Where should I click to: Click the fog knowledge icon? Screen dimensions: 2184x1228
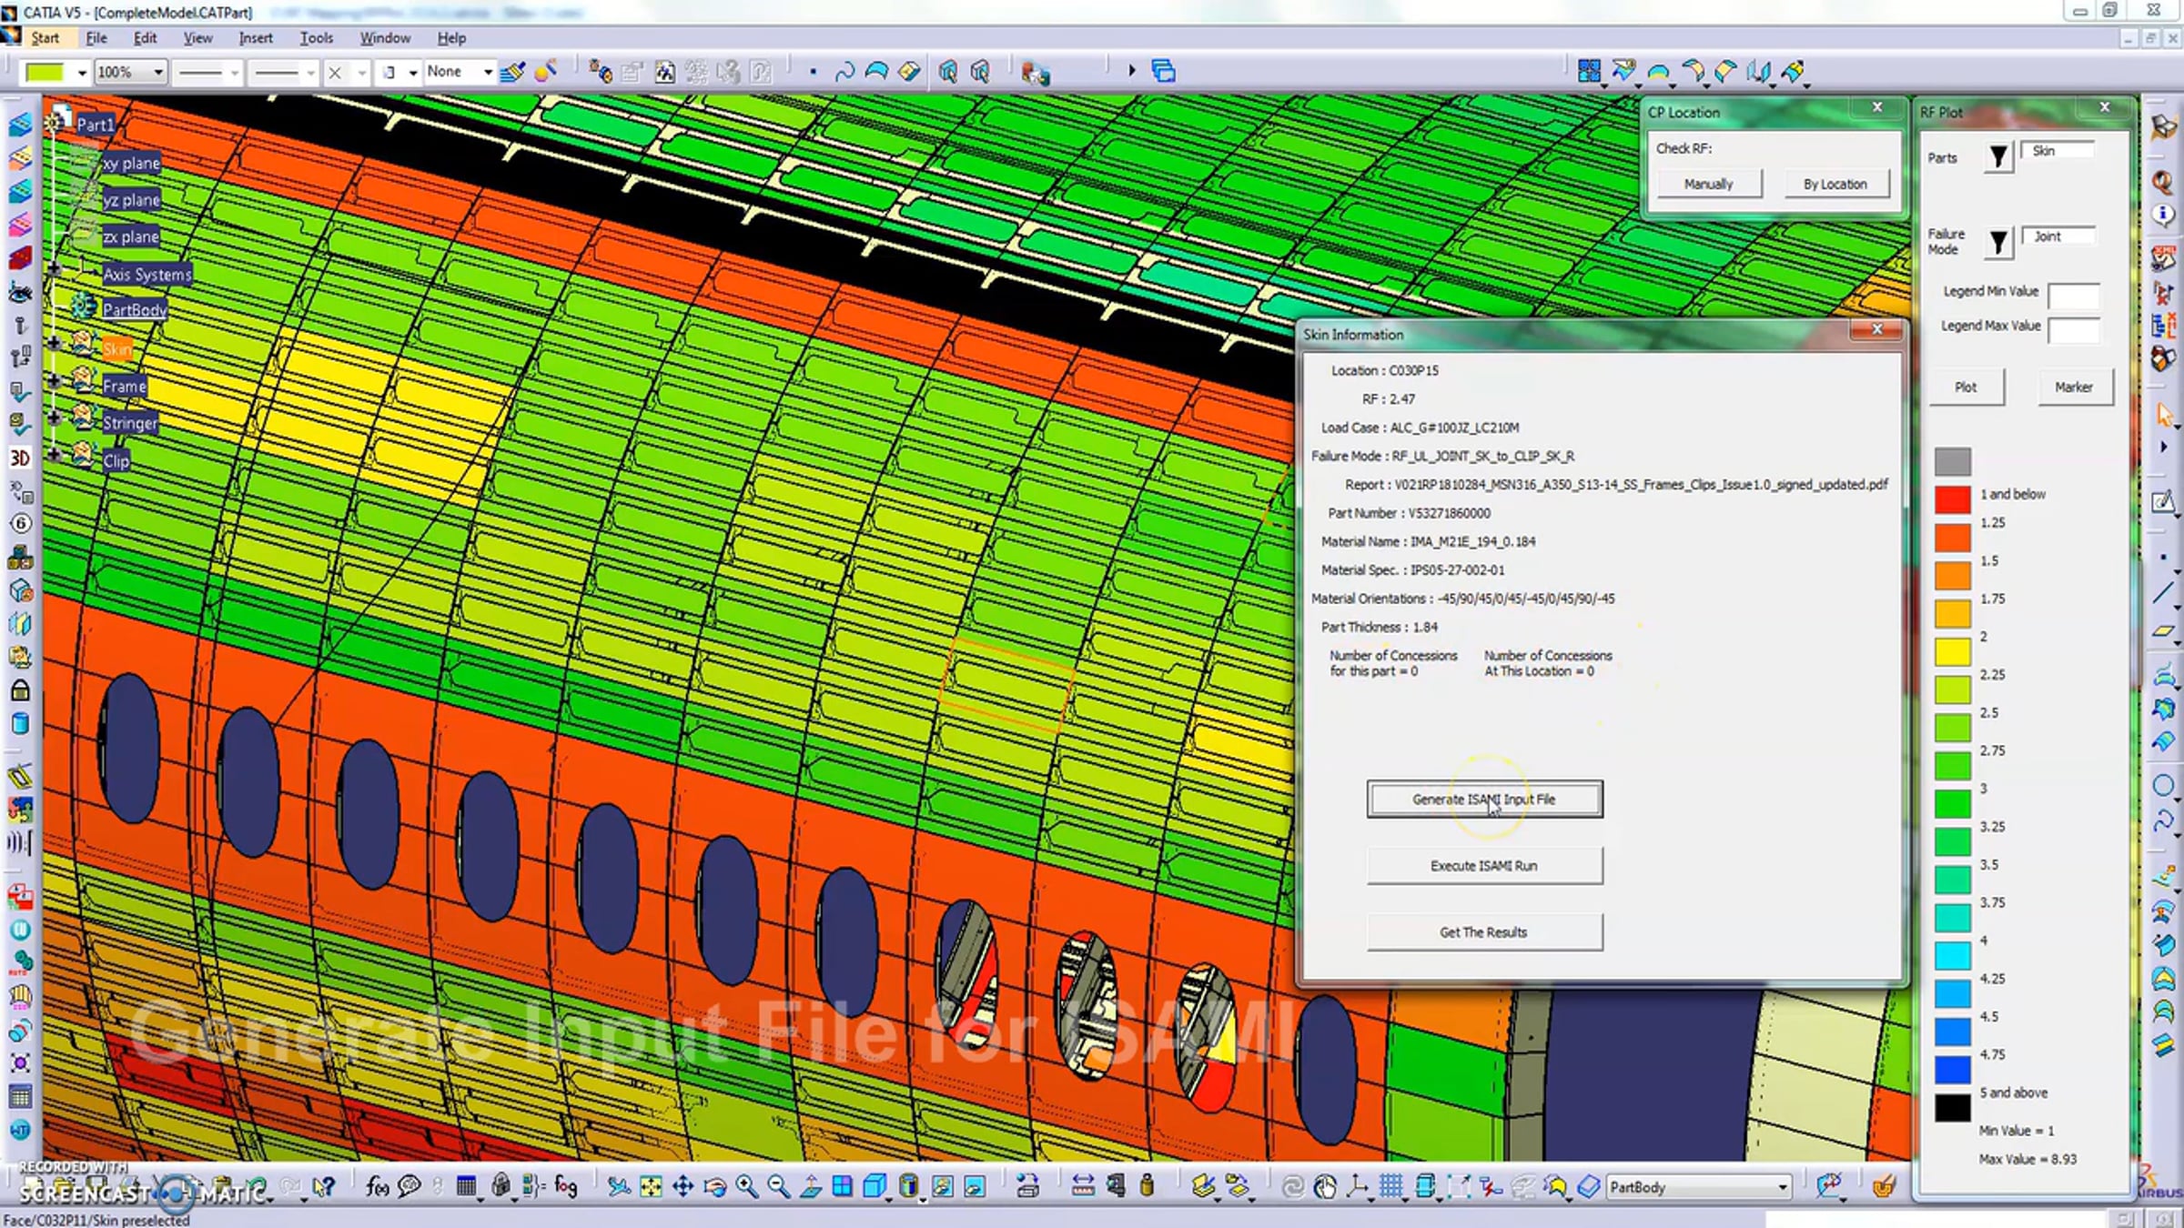[566, 1186]
